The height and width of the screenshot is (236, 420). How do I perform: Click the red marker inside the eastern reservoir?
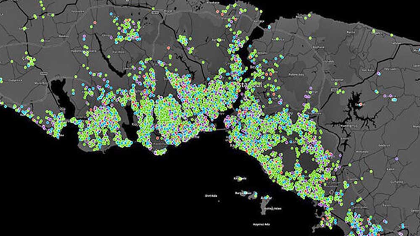pos(360,104)
